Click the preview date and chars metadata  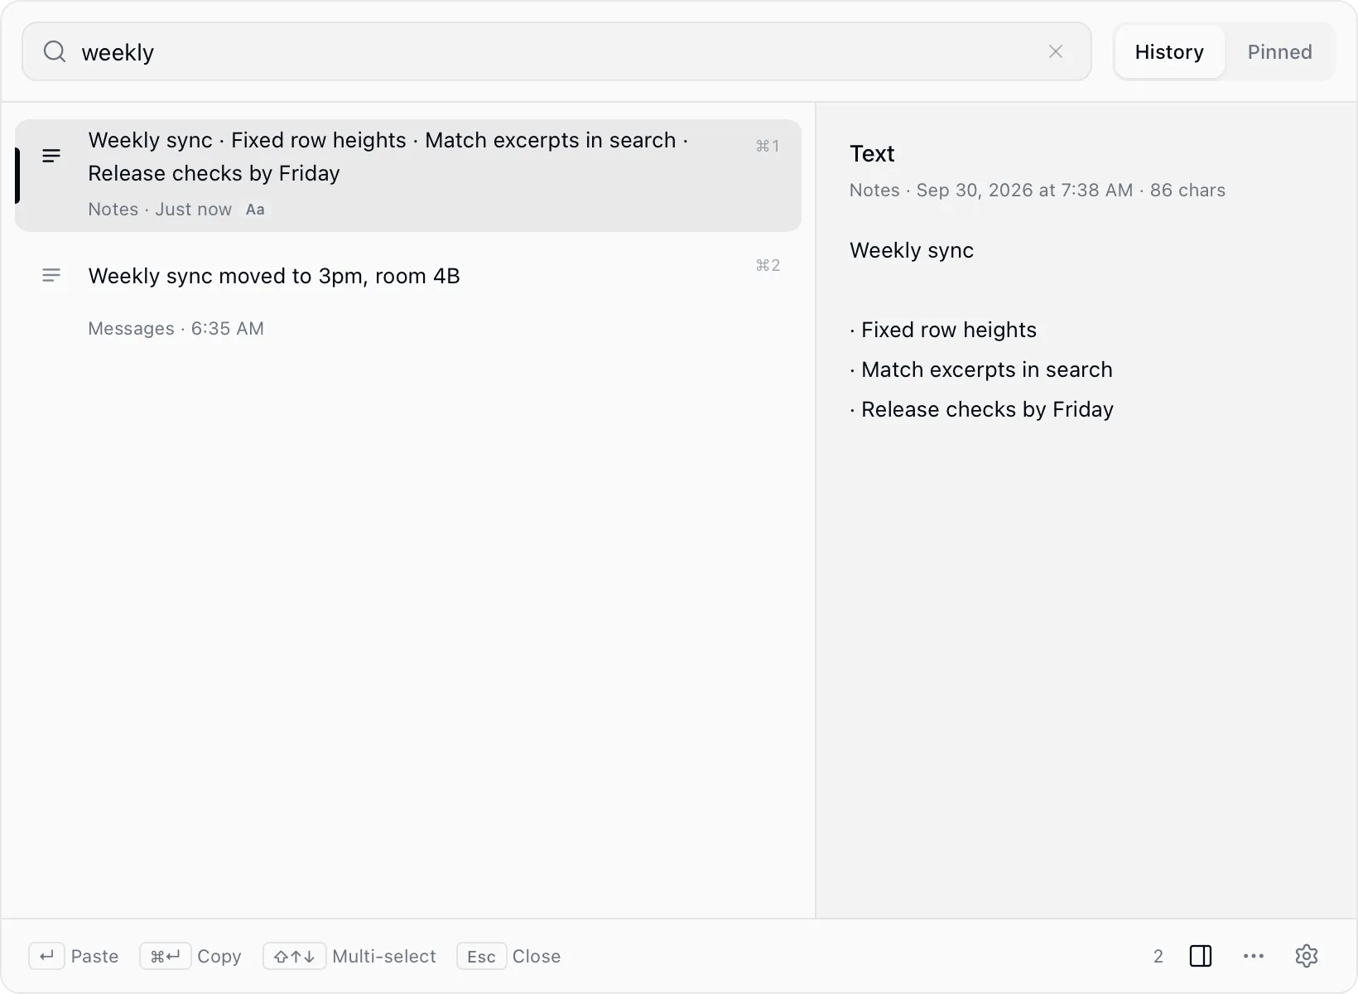pos(1038,191)
